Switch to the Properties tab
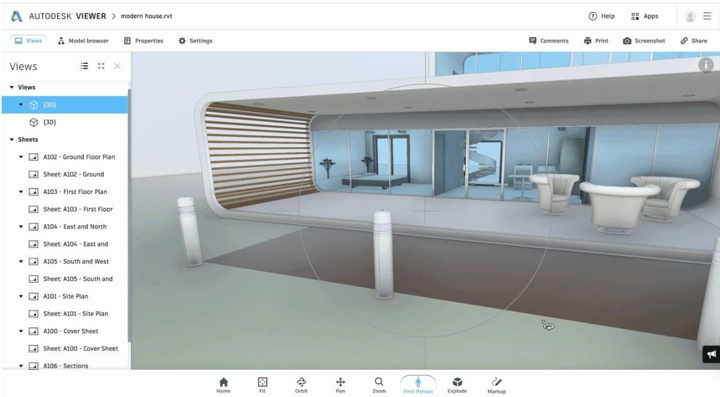The height and width of the screenshot is (397, 720). (x=143, y=41)
